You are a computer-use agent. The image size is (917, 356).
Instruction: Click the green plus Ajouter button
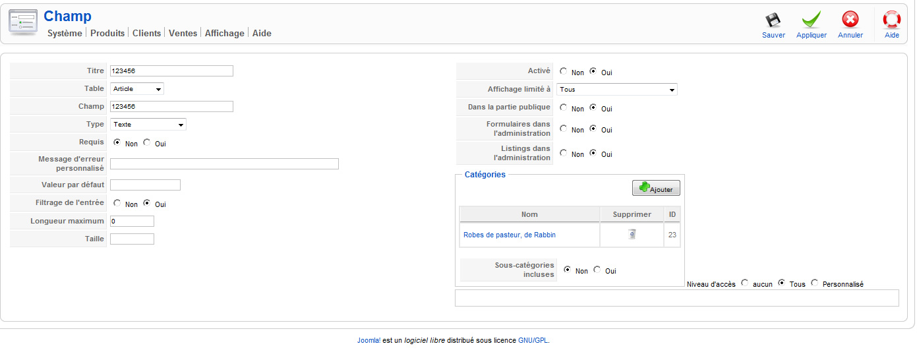656,188
